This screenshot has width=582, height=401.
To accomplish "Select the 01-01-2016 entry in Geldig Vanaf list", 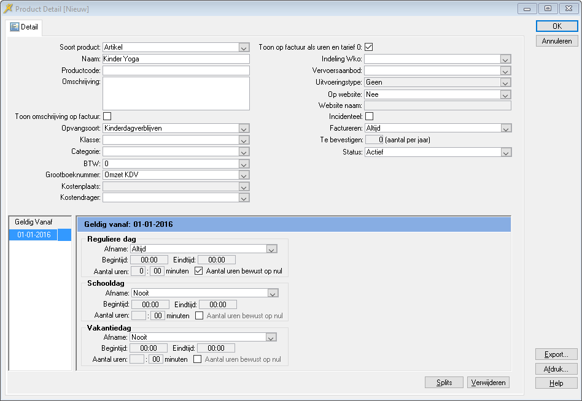I will click(34, 235).
